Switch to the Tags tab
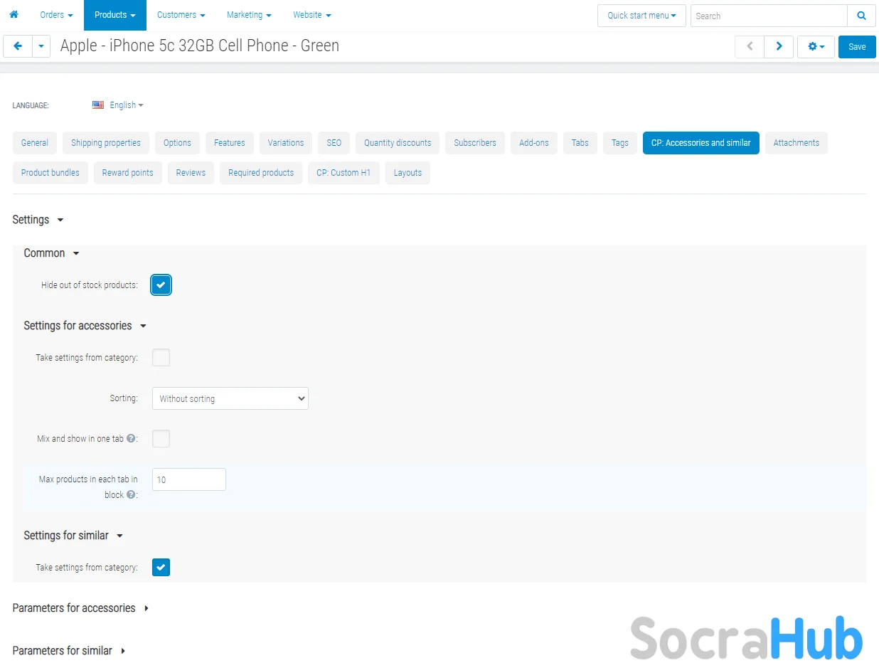 click(x=620, y=143)
